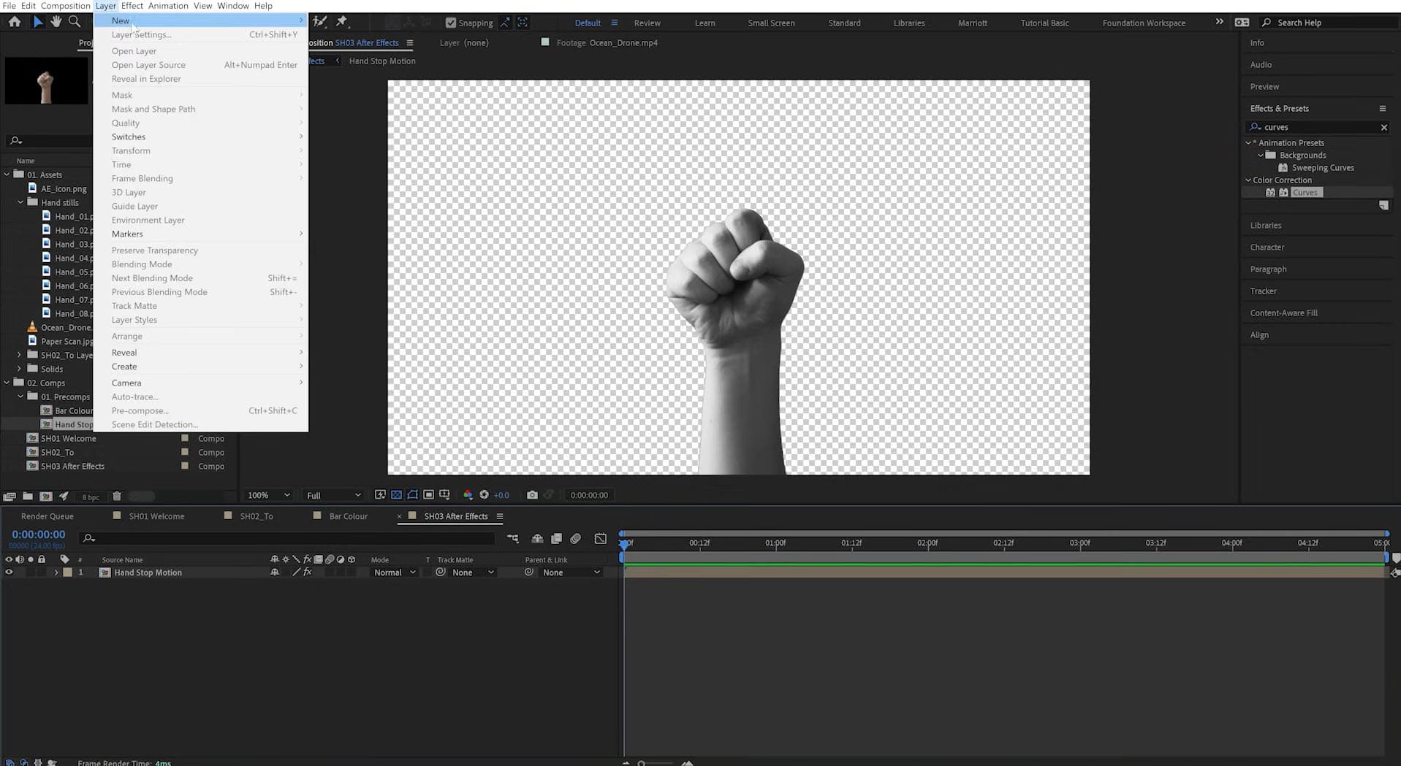Toggle the Transparency Grid in the Composition panel
This screenshot has width=1401, height=766.
pos(396,495)
